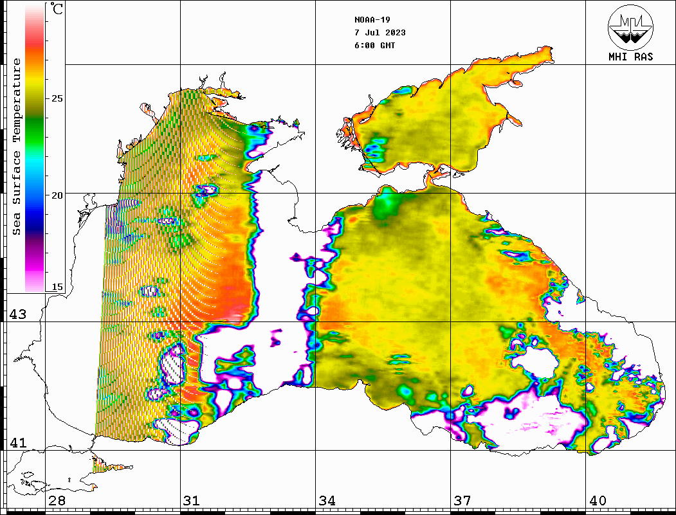The image size is (676, 515).
Task: Click longitude label '40'
Action: point(598,500)
